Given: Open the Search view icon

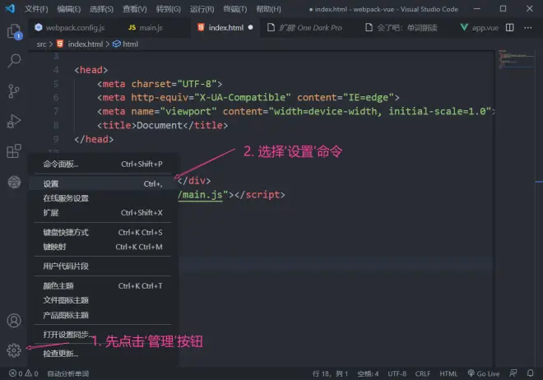Looking at the screenshot, I should tap(14, 61).
